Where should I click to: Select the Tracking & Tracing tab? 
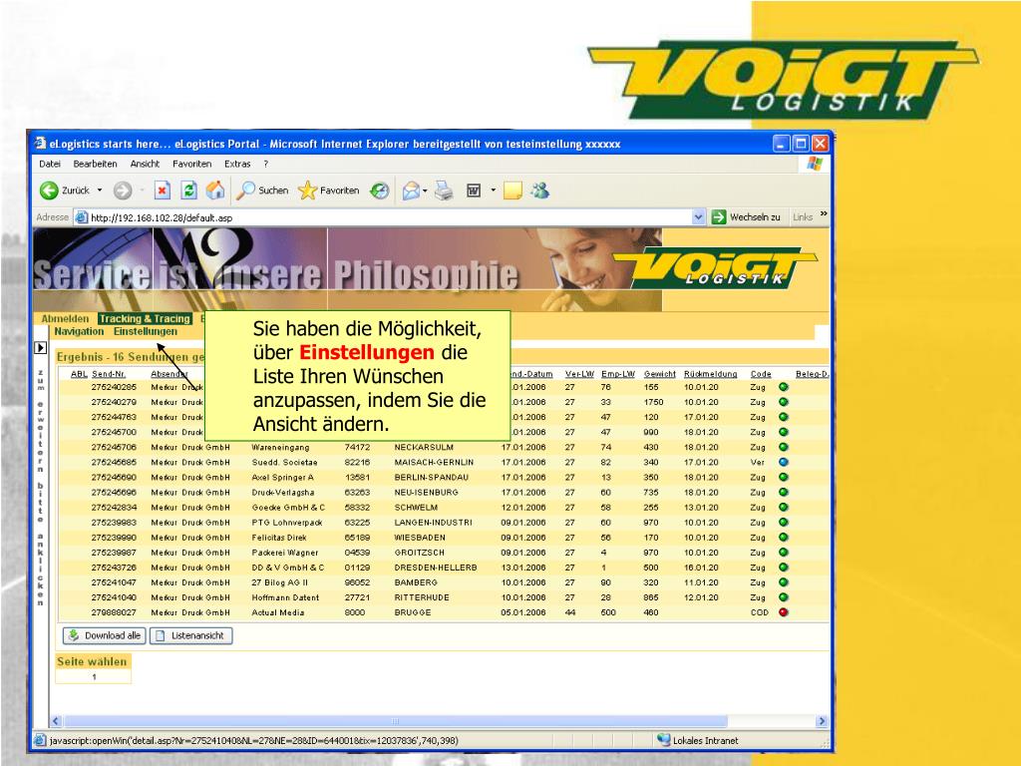[x=145, y=318]
